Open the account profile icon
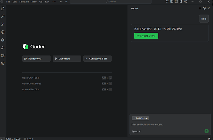 [186, 2]
